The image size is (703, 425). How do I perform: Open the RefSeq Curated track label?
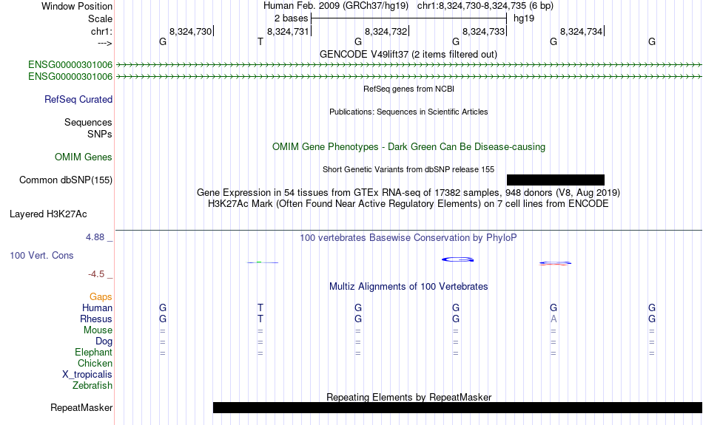click(x=78, y=100)
